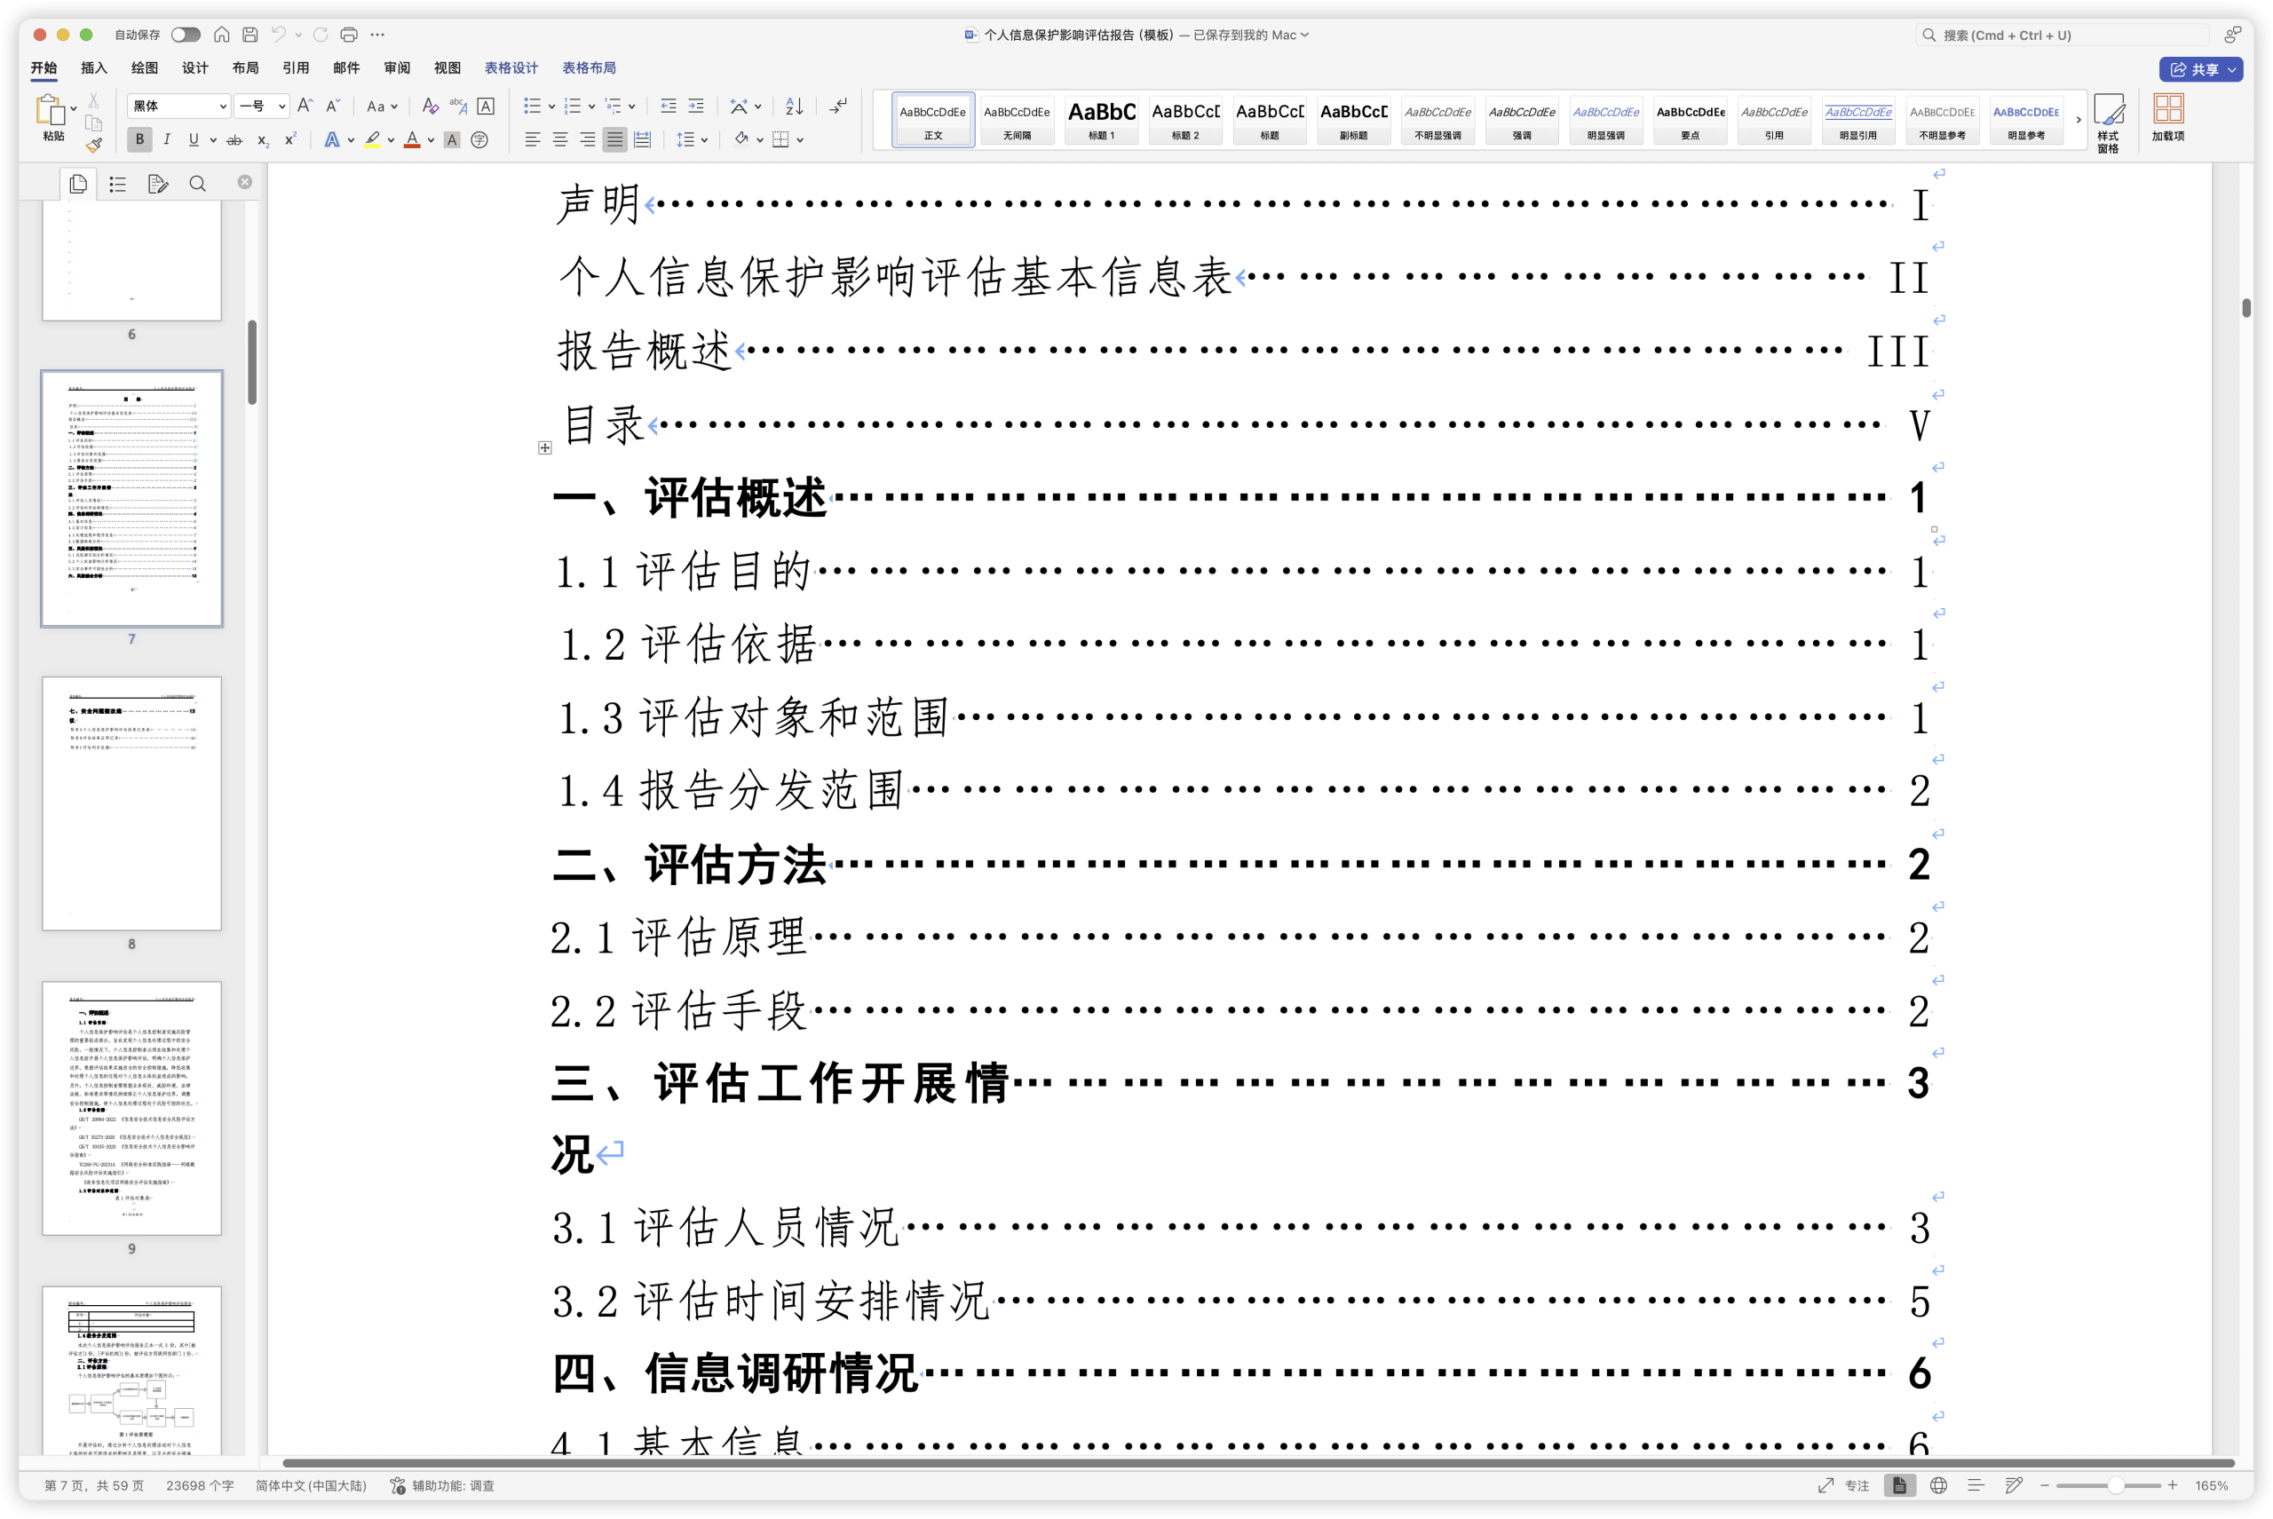
Task: Apply distributed alignment icon
Action: (642, 139)
